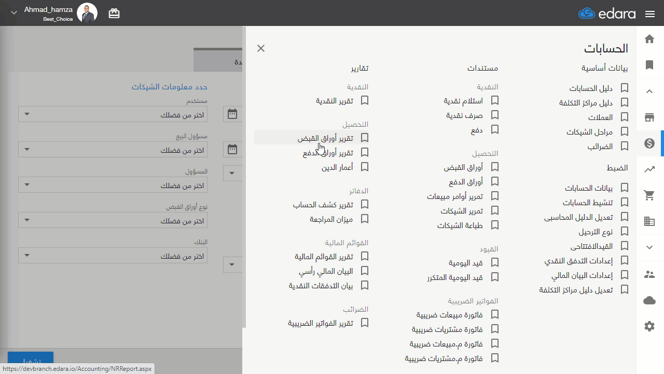Open the trending chart icon in sidebar

pos(649,169)
